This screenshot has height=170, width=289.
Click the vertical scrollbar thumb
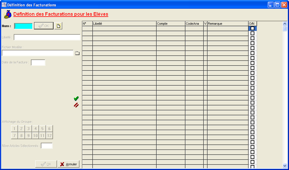[285, 29]
